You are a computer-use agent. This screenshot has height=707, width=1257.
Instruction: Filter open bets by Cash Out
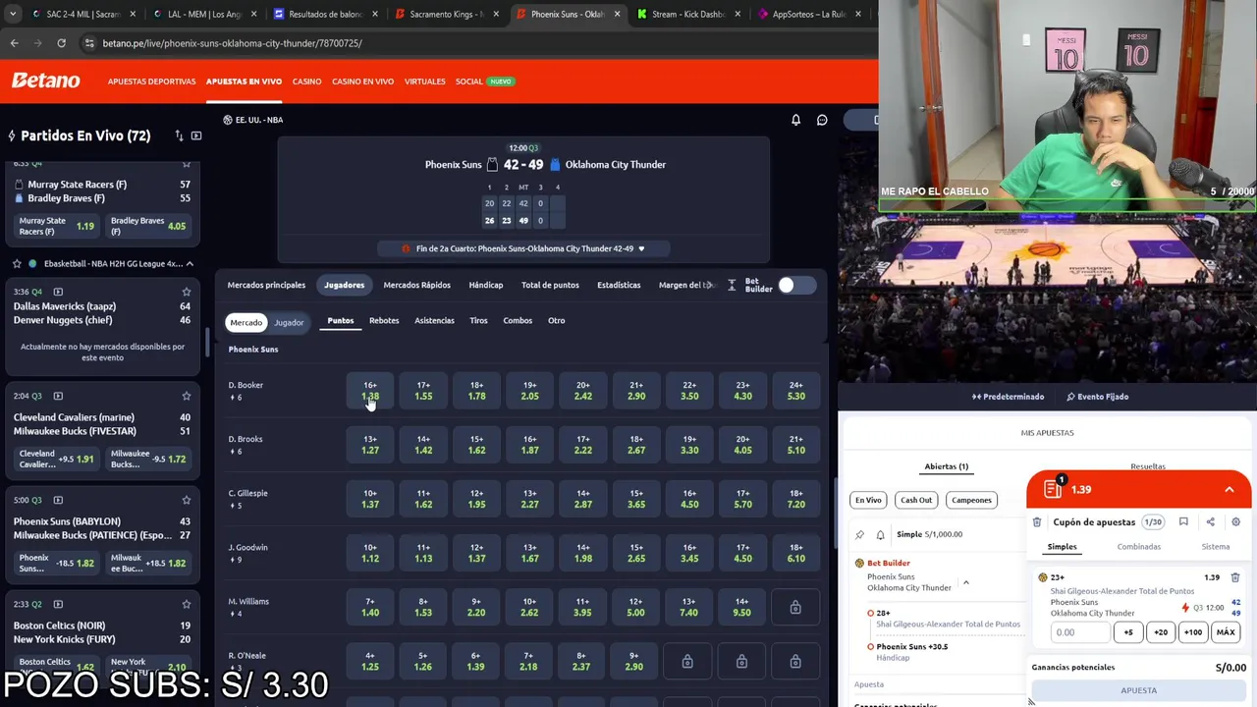pos(916,500)
